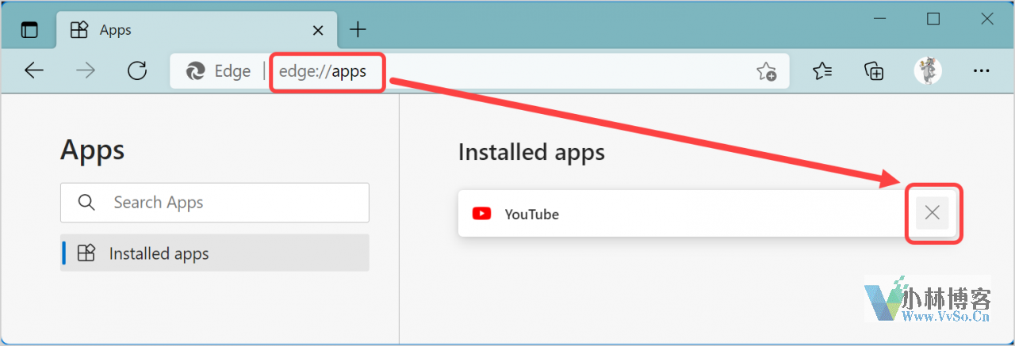This screenshot has width=1015, height=346.
Task: Add this page to favorites star
Action: coord(766,71)
